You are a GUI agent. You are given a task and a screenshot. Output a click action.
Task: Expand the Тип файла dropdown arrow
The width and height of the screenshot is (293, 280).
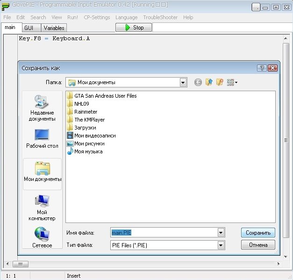221,245
